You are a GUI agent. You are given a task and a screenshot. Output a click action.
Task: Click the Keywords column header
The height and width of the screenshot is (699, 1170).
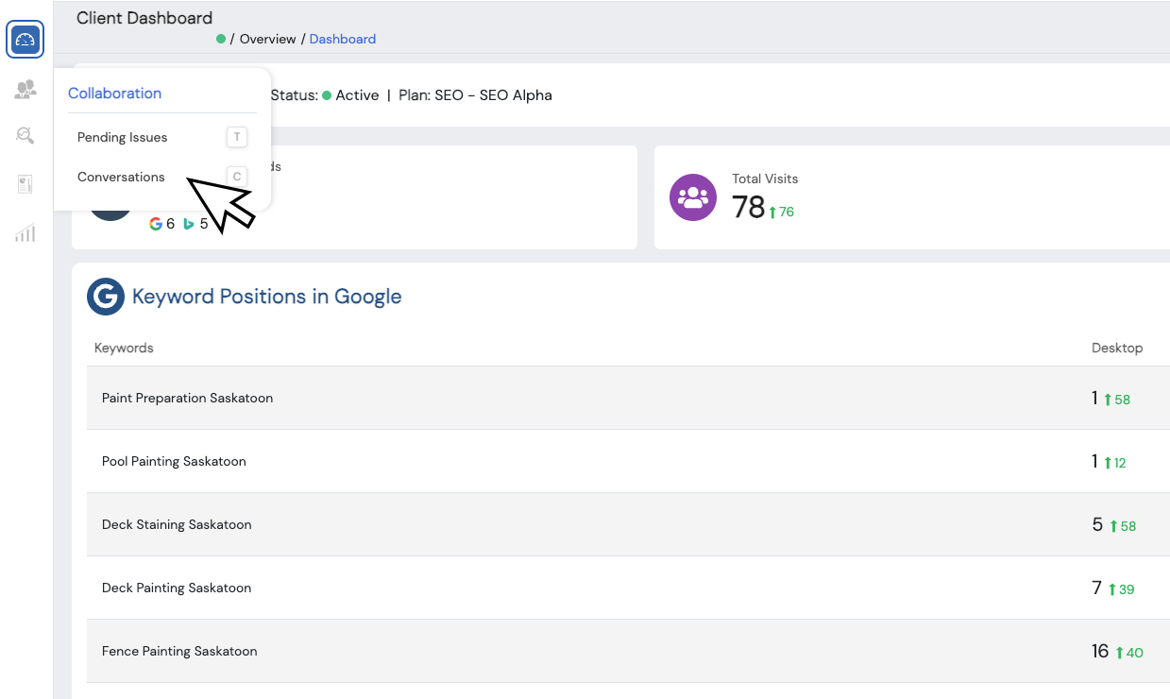tap(124, 349)
